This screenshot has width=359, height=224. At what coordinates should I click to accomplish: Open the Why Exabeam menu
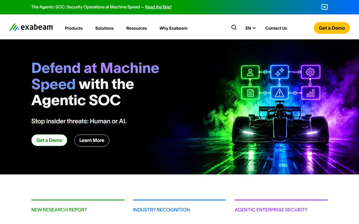(173, 28)
